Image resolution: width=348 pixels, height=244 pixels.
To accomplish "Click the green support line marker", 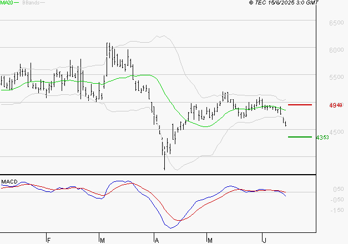I will pyautogui.click(x=300, y=137).
